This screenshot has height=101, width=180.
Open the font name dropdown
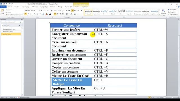tap(32, 11)
